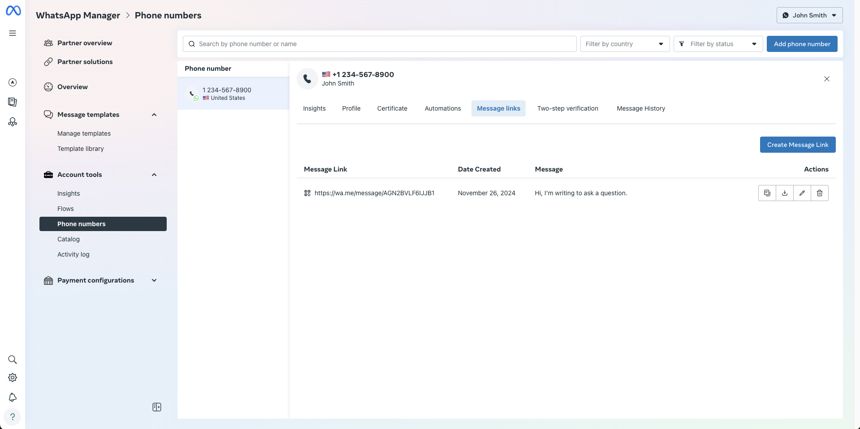860x429 pixels.
Task: Switch to Certificate tab
Action: [x=392, y=108]
